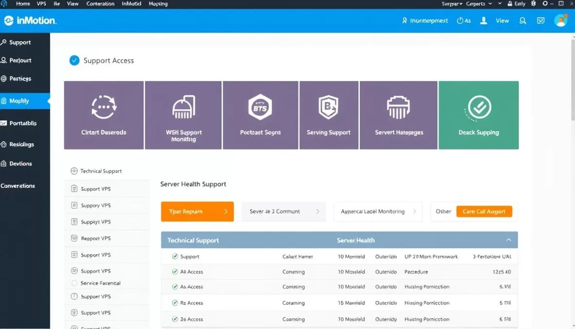Click the inMotion logo icon
Viewport: 575px width, 329px height.
click(x=9, y=20)
